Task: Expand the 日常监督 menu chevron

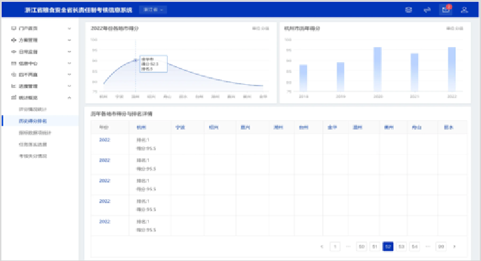Action: [x=69, y=52]
